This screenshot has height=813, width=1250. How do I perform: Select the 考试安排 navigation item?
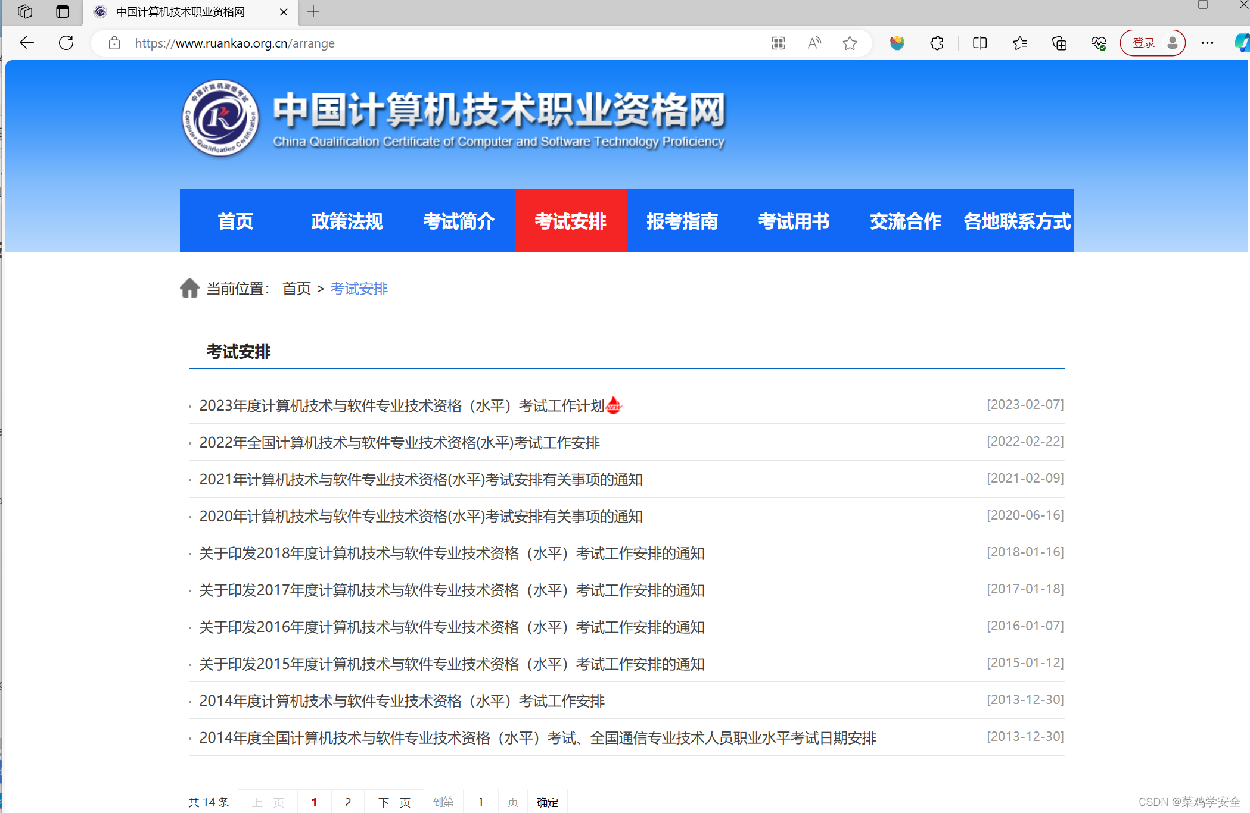570,221
